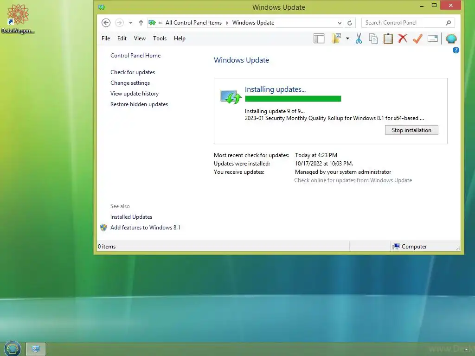The height and width of the screenshot is (356, 475).
Task: Click the Forward navigation arrow
Action: tap(119, 23)
